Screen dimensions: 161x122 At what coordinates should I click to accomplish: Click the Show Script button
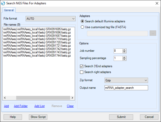click(38, 117)
